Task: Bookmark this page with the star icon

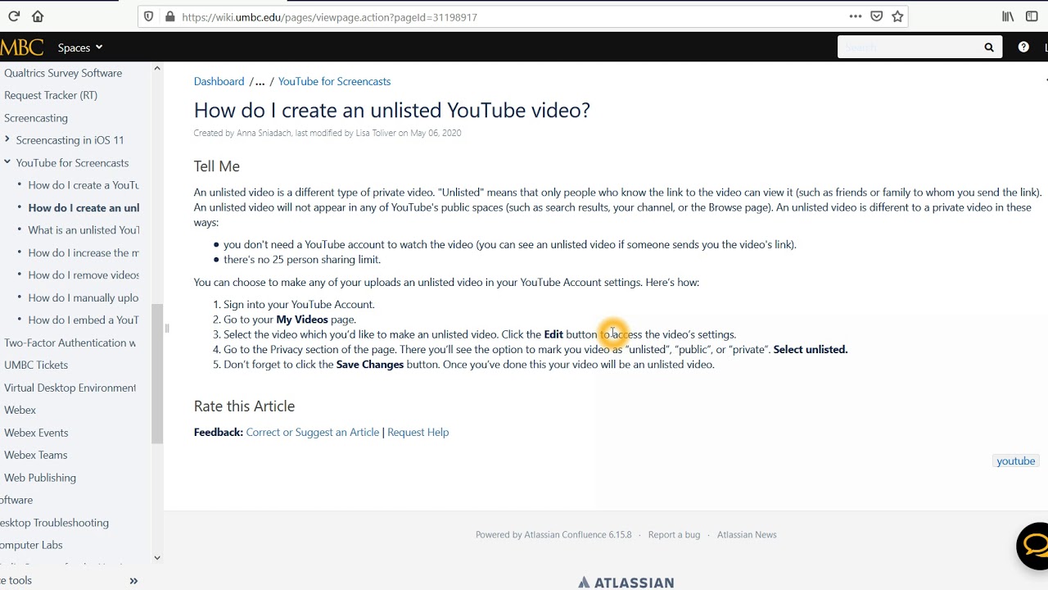Action: click(897, 16)
